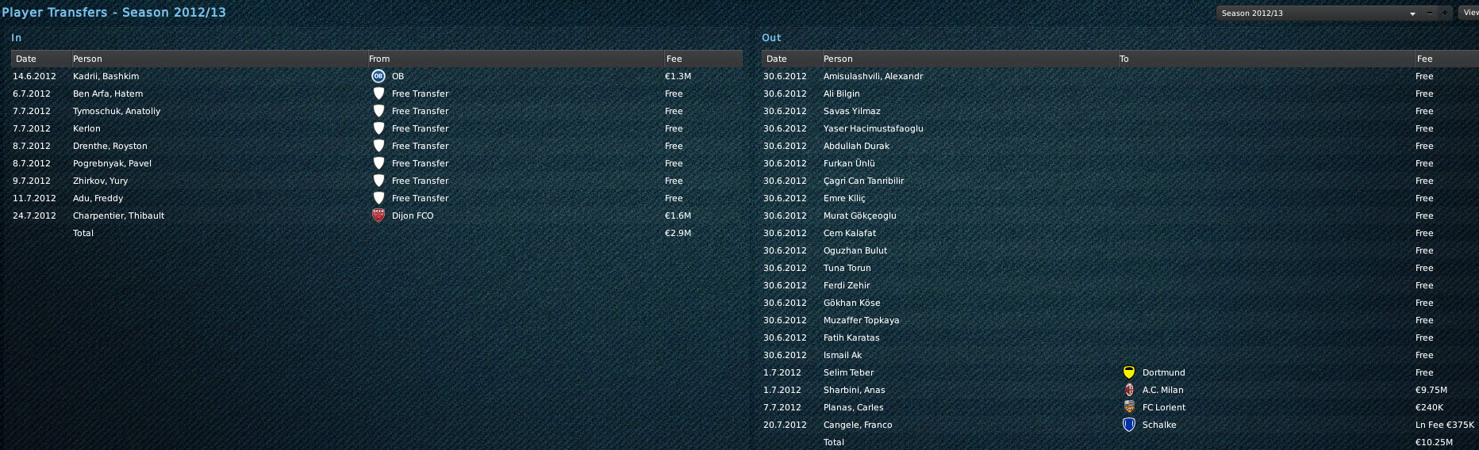Click the OB club badge icon
The image size is (1479, 450).
[378, 76]
